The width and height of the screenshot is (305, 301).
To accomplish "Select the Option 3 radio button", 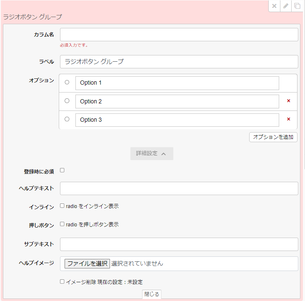I will pos(67,119).
